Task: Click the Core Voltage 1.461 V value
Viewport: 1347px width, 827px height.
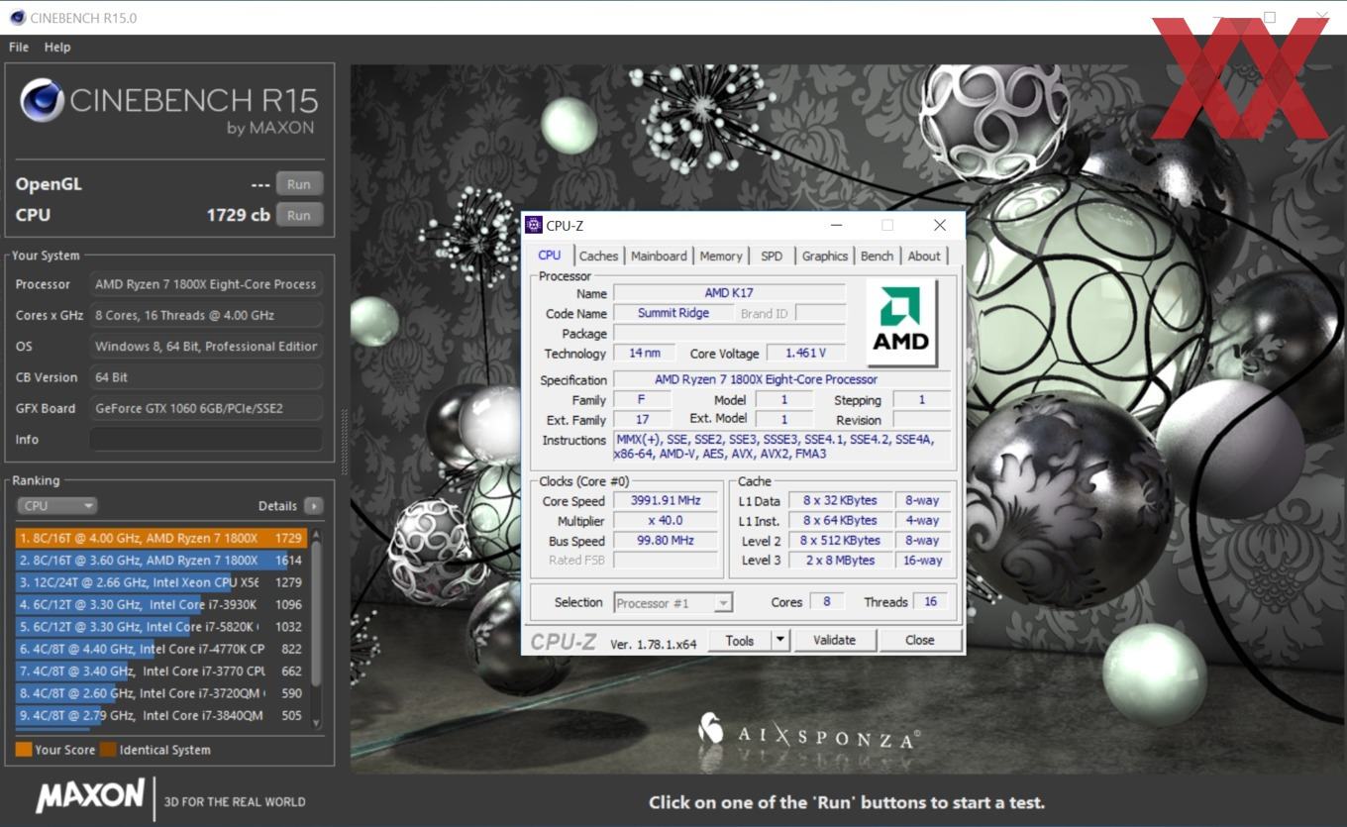Action: click(x=804, y=353)
